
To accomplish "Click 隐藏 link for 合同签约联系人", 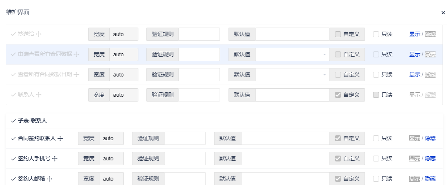I will pos(430,138).
